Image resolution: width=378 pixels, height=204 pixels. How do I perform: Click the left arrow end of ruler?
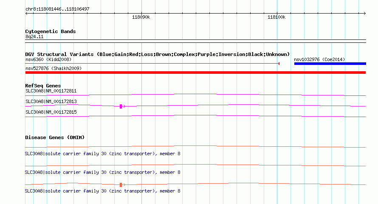click(x=27, y=14)
